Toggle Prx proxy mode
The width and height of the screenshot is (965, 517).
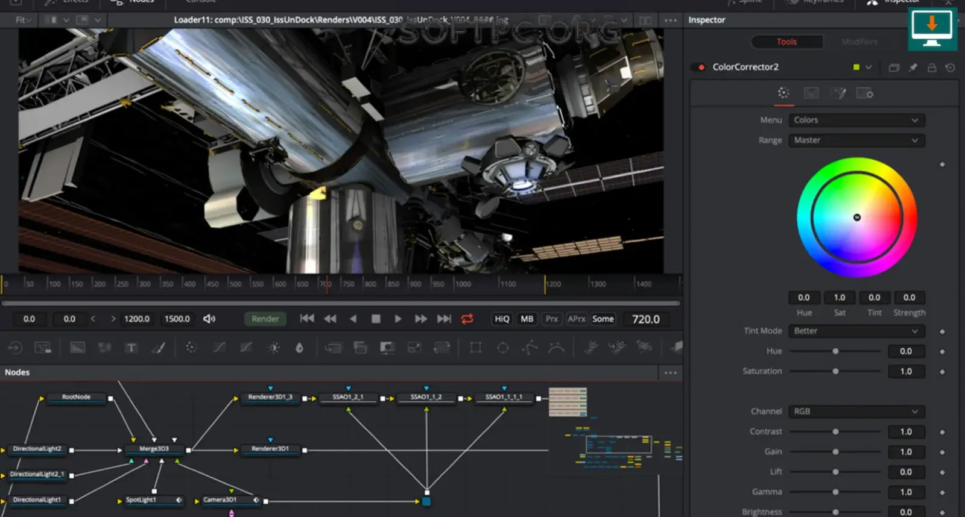(x=552, y=319)
